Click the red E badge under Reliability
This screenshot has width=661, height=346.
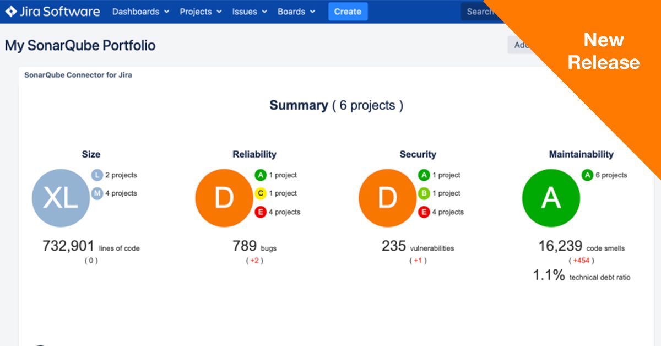pyautogui.click(x=261, y=212)
